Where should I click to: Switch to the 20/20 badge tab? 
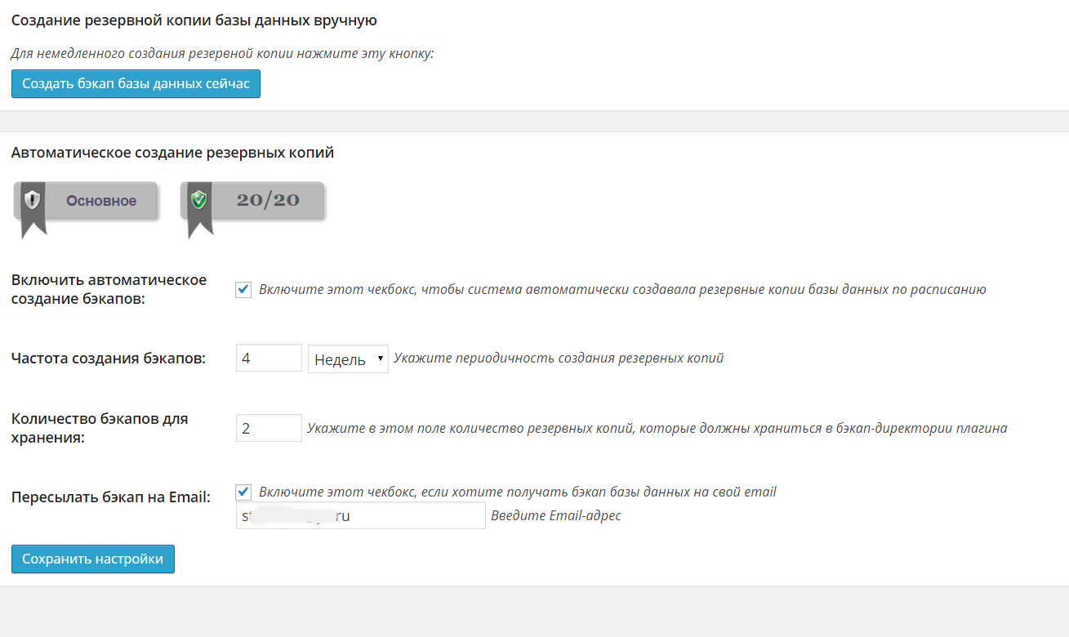267,200
